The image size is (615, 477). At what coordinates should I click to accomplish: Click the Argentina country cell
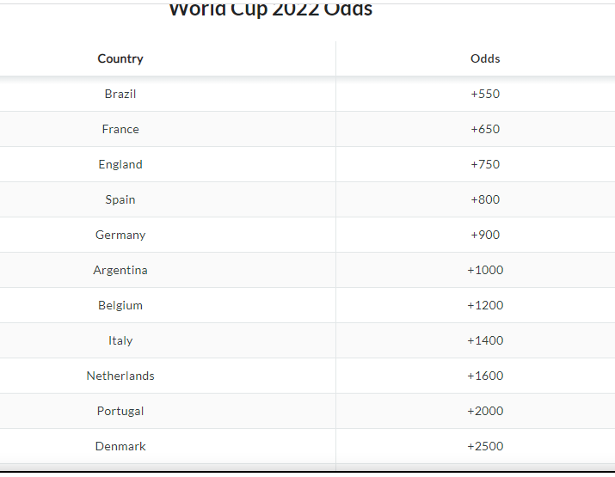click(120, 270)
